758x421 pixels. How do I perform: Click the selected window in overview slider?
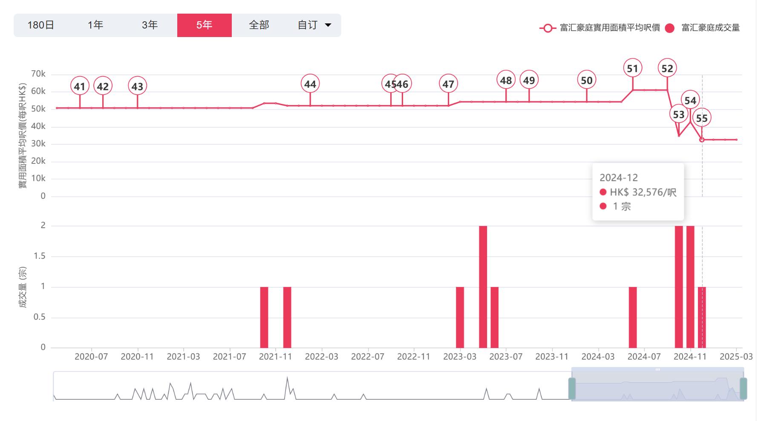[657, 387]
